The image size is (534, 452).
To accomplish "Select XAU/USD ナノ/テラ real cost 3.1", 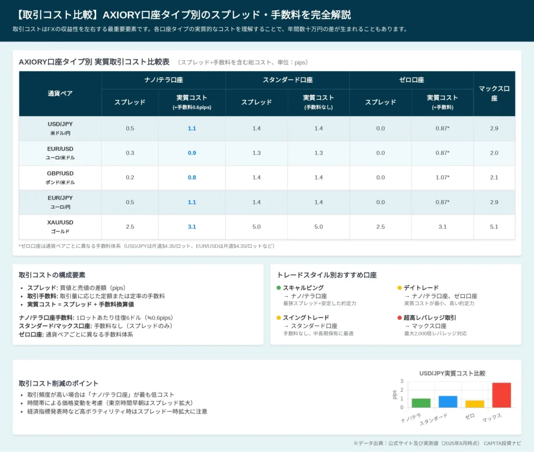I will click(192, 227).
